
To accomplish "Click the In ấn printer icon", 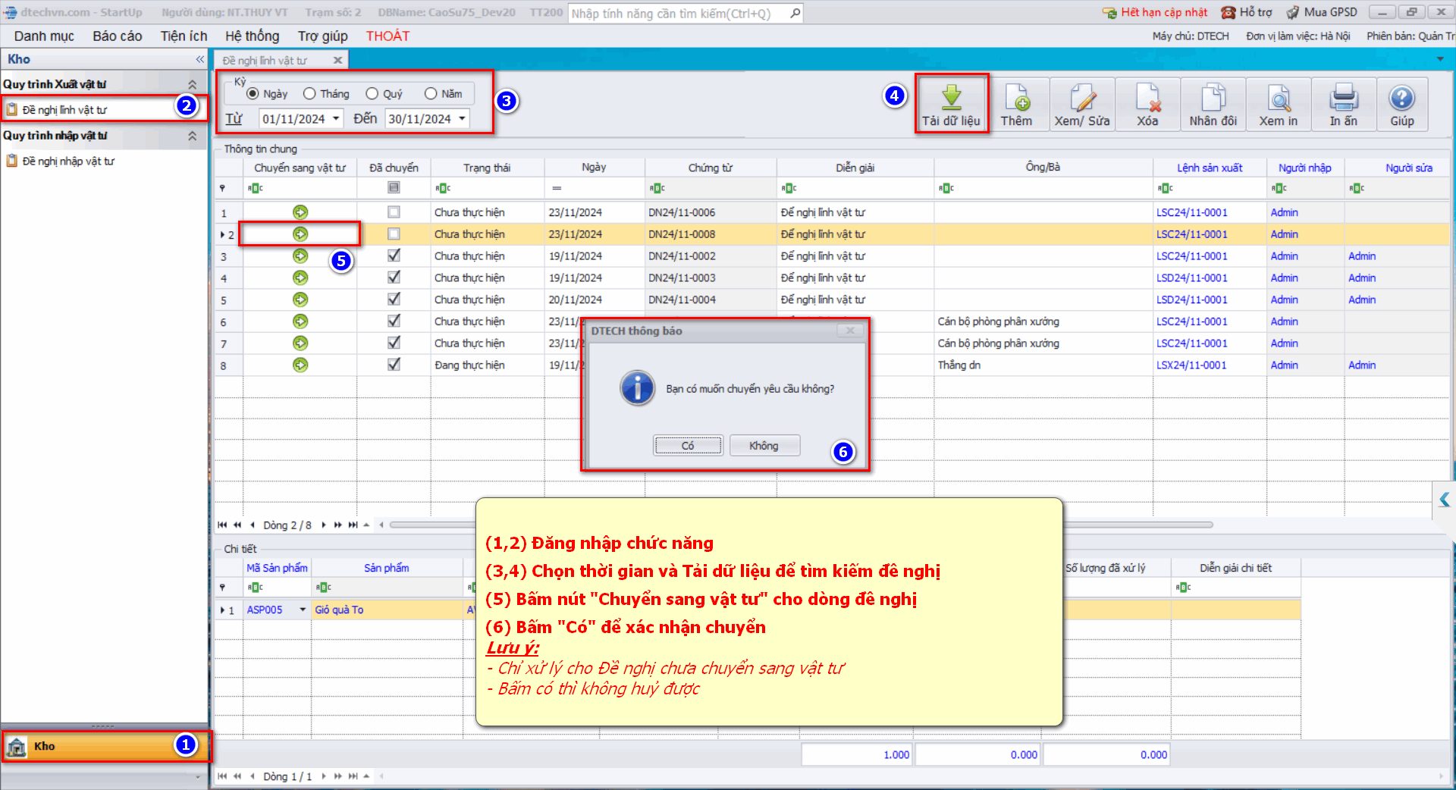I will (1343, 98).
